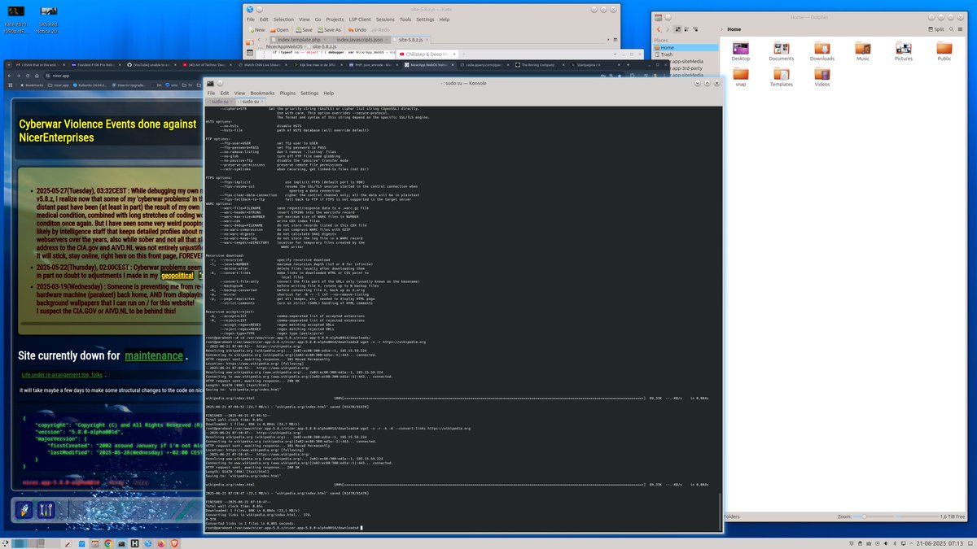977x549 pixels.
Task: Switch to index.template.php tab in Kate
Action: click(299, 39)
